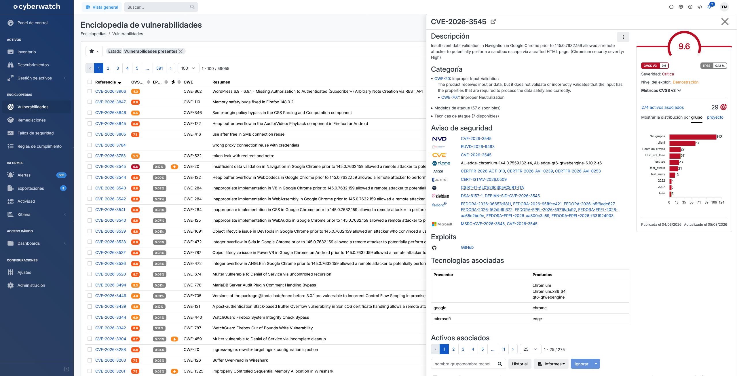This screenshot has width=737, height=376.
Task: Click the notifications bell icon
Action: 709,7
